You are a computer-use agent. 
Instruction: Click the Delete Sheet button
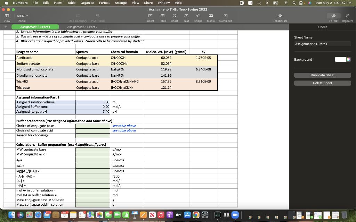(322, 83)
